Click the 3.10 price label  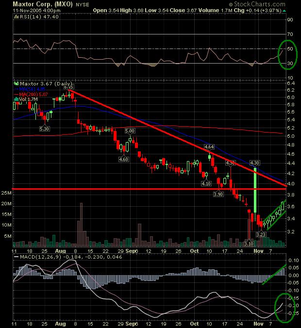(x=249, y=244)
